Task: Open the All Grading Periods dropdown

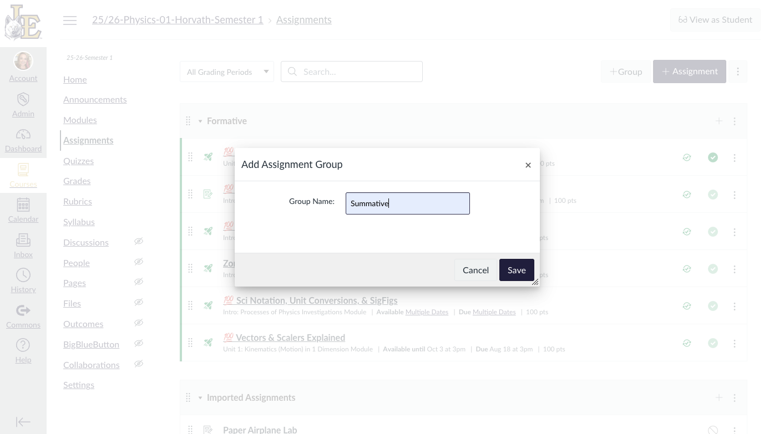Action: pyautogui.click(x=227, y=72)
